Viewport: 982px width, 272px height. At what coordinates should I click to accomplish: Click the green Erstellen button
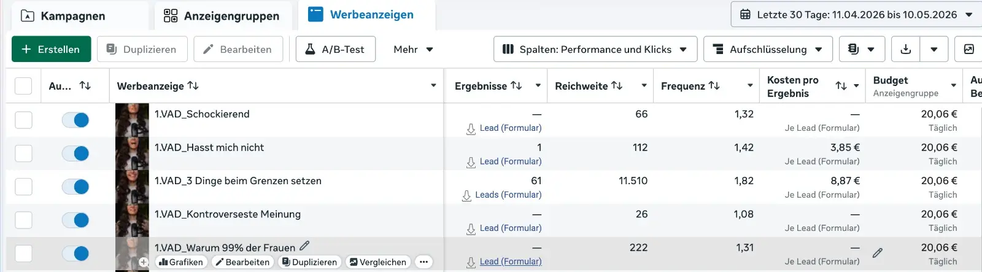click(x=52, y=49)
